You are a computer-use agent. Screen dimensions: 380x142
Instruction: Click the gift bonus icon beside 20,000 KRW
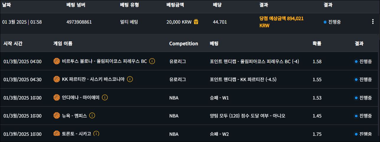point(196,22)
